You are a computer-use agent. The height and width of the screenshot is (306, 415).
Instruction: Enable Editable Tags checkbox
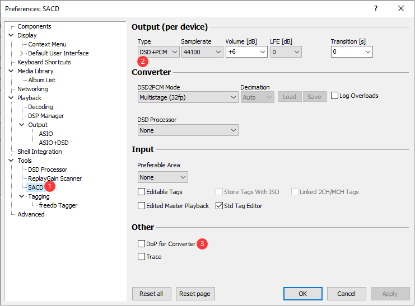(142, 192)
